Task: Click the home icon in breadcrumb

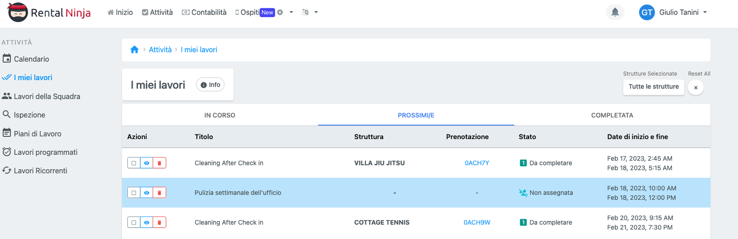Action: coord(134,50)
